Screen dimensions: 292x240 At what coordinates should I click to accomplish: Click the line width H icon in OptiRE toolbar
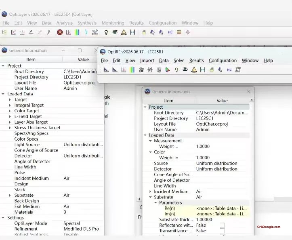point(203,70)
